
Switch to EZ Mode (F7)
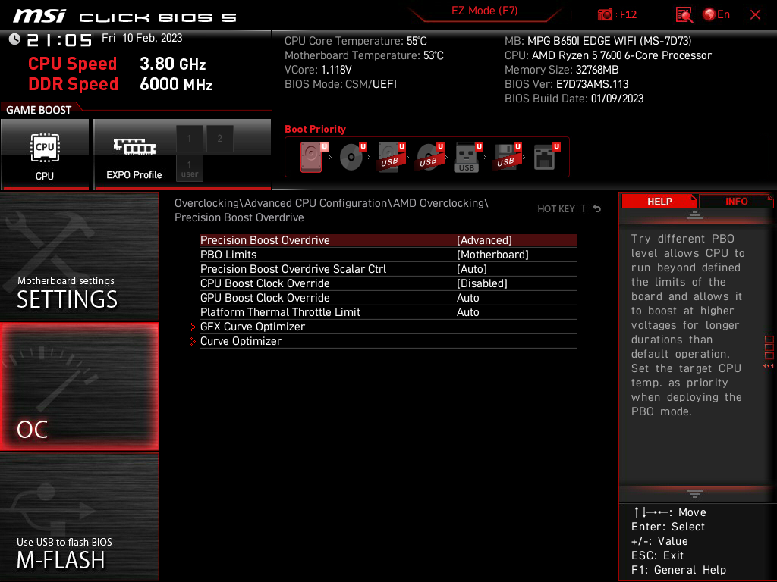click(x=484, y=11)
